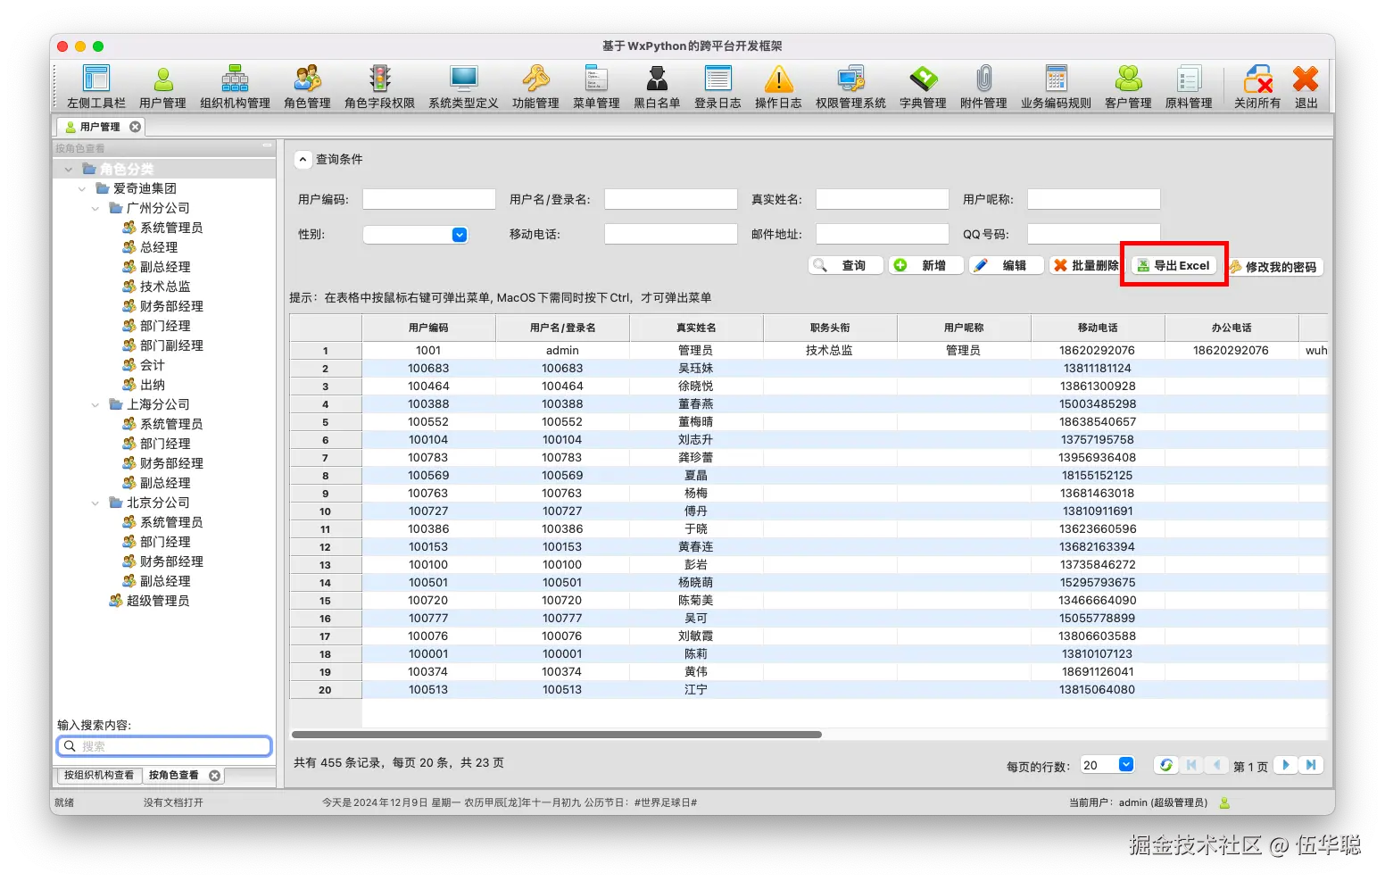1385x881 pixels.
Task: Open 权限管理系统 toolbar icon
Action: click(850, 87)
